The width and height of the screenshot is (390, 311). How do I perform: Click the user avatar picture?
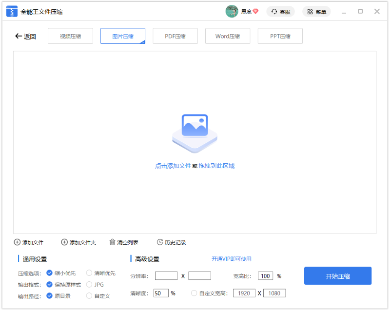tap(232, 11)
